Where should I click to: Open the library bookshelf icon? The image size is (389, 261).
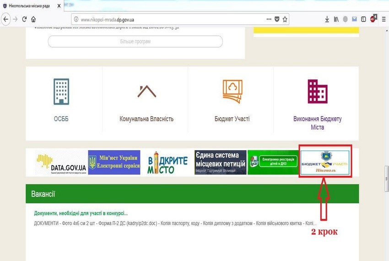[336, 19]
